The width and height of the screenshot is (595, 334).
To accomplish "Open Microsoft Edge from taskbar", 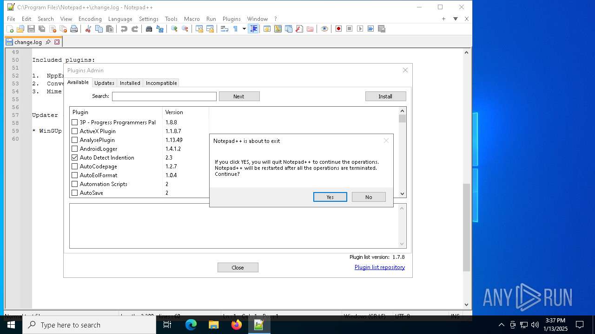I will [x=191, y=325].
